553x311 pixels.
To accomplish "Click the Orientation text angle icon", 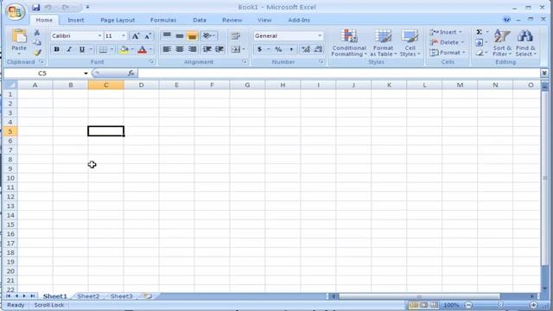I will [x=207, y=35].
